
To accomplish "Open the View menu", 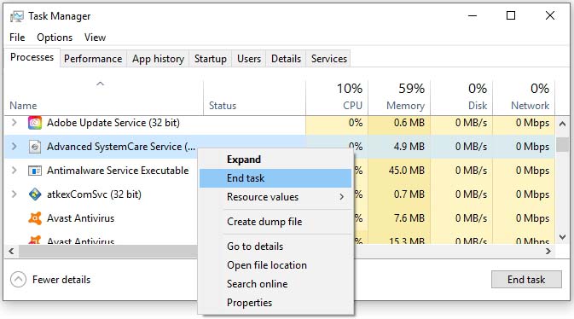I will tap(95, 38).
